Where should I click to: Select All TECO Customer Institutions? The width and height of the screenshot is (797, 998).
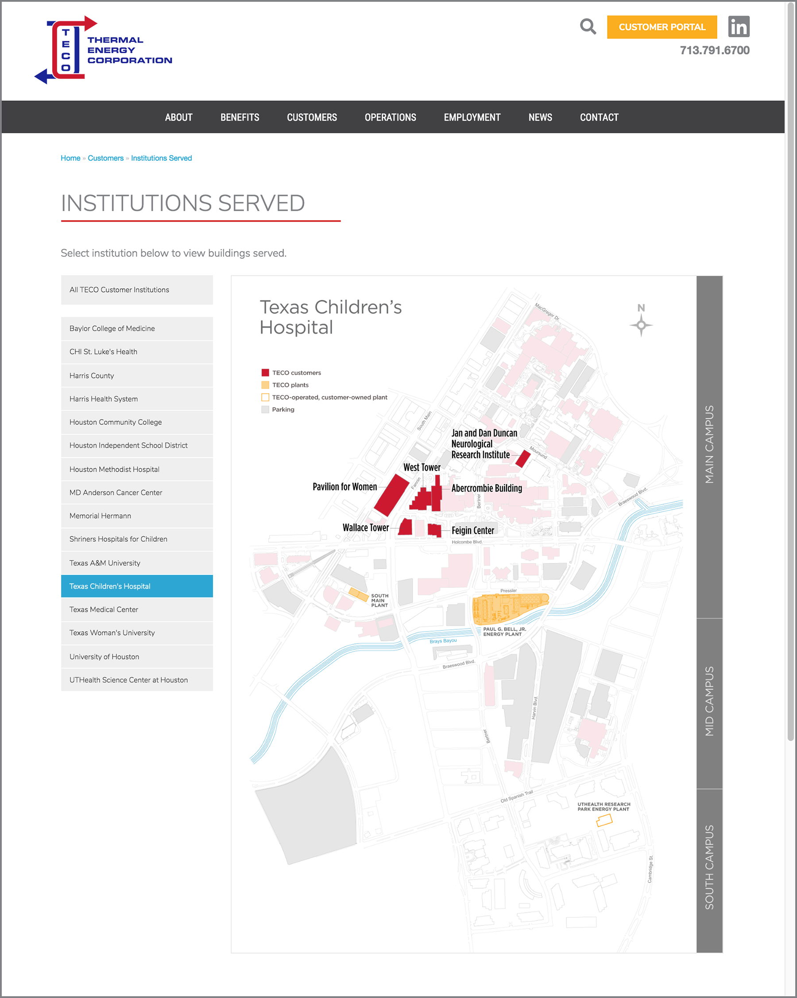click(x=137, y=290)
